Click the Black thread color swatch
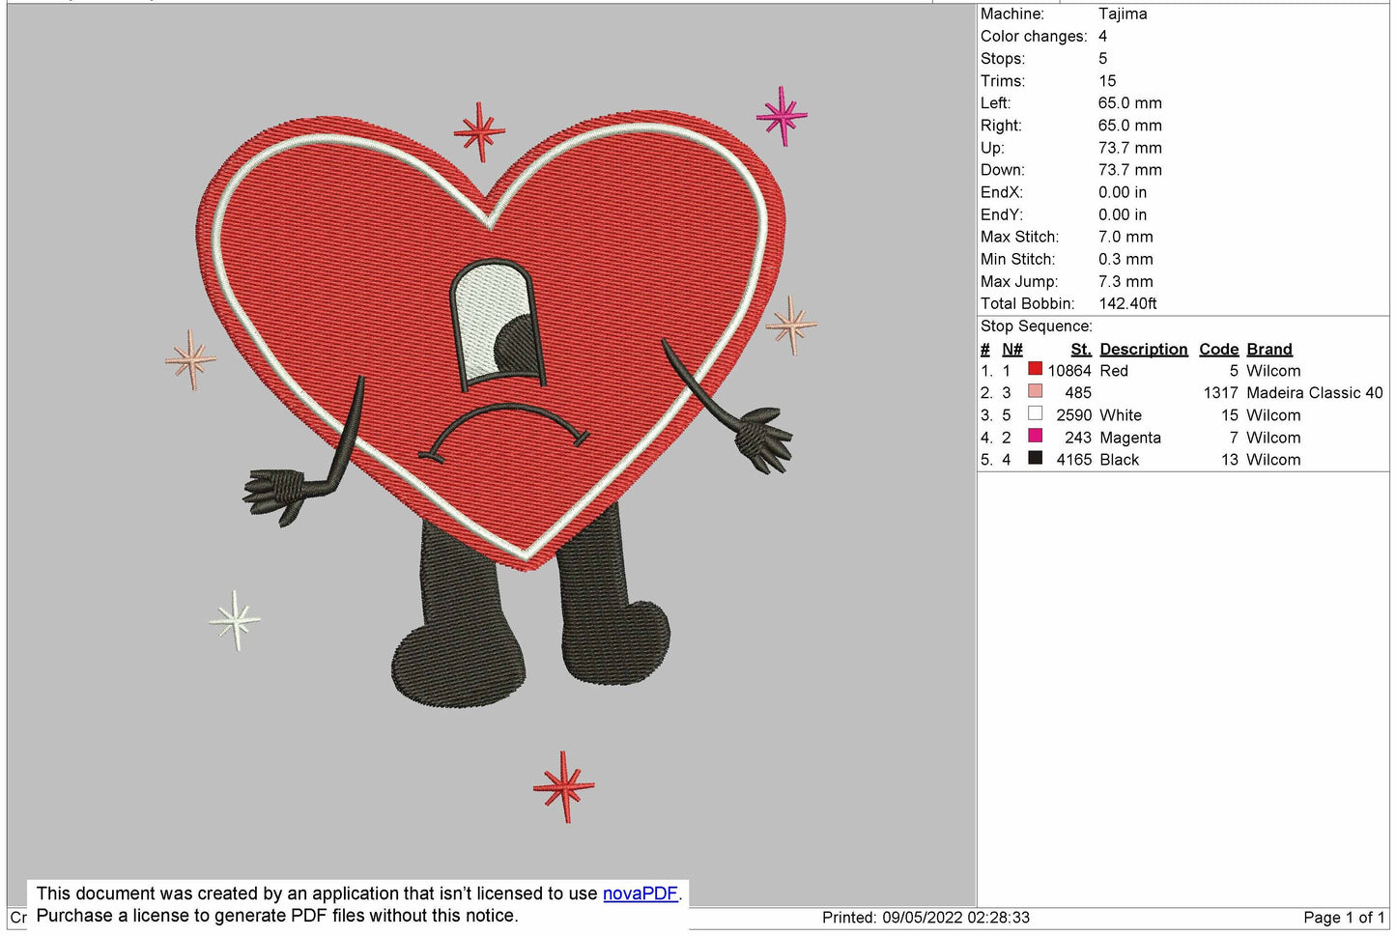This screenshot has width=1396, height=936. click(x=1035, y=459)
